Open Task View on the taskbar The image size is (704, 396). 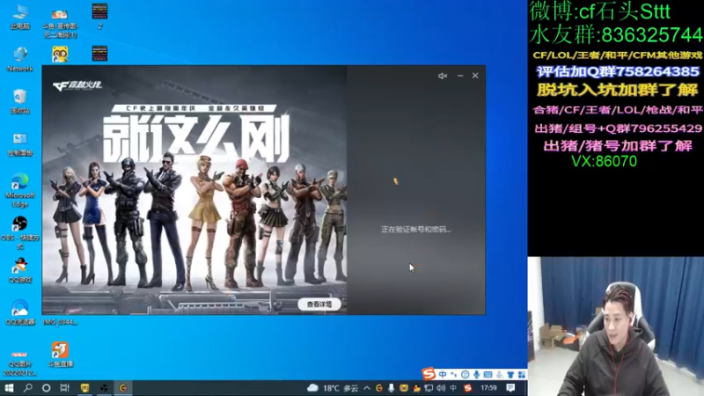(x=64, y=387)
